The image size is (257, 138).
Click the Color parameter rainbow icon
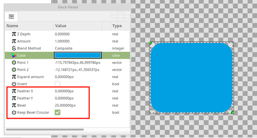[x=14, y=55]
